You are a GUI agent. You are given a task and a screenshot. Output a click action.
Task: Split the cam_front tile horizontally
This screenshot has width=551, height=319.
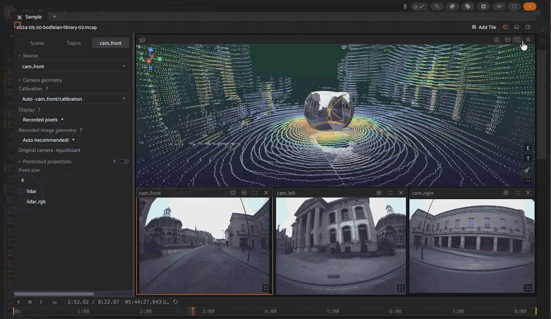point(244,193)
